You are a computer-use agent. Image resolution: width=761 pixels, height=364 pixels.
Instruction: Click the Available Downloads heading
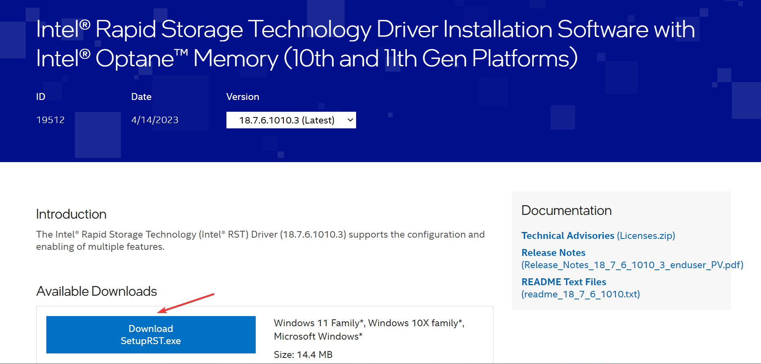point(96,291)
